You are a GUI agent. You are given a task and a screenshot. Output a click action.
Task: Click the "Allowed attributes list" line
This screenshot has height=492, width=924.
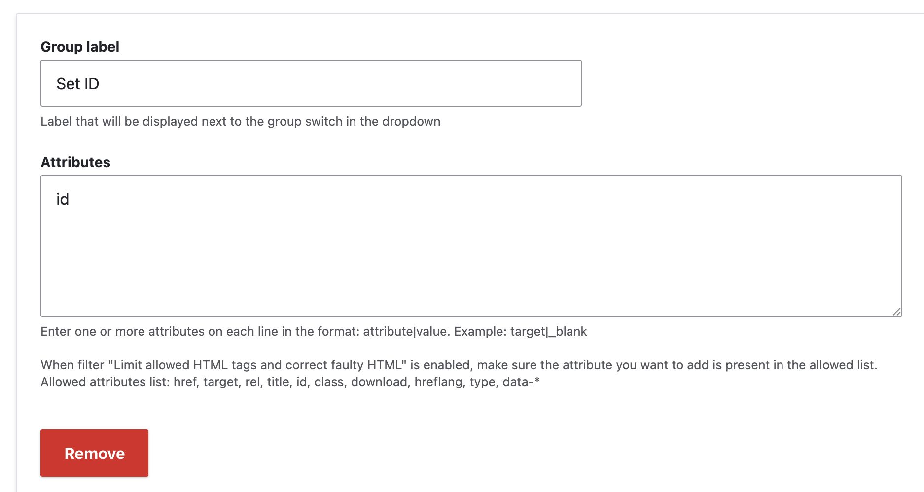pyautogui.click(x=290, y=382)
